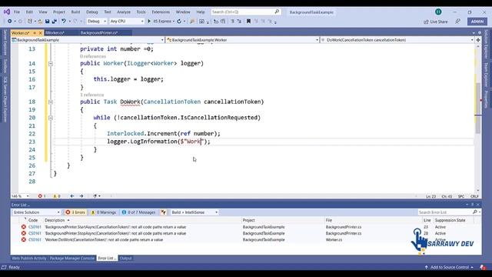492x277 pixels.
Task: Toggle the 3 Errors filter
Action: point(75,212)
